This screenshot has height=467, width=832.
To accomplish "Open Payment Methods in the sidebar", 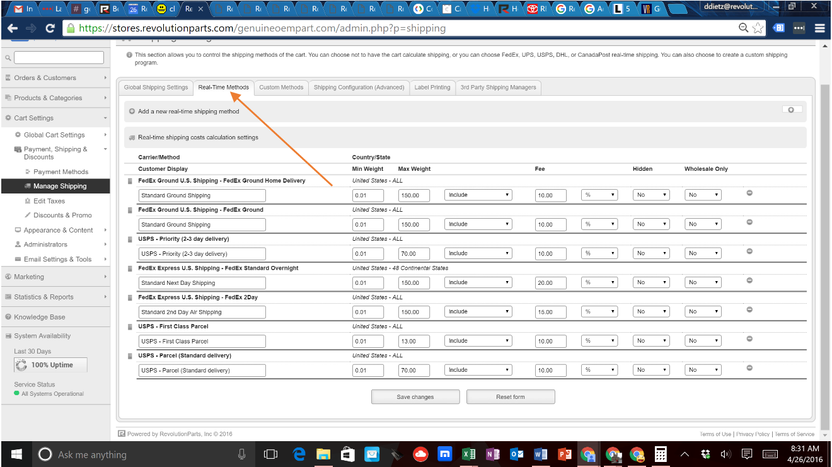I will [x=61, y=171].
